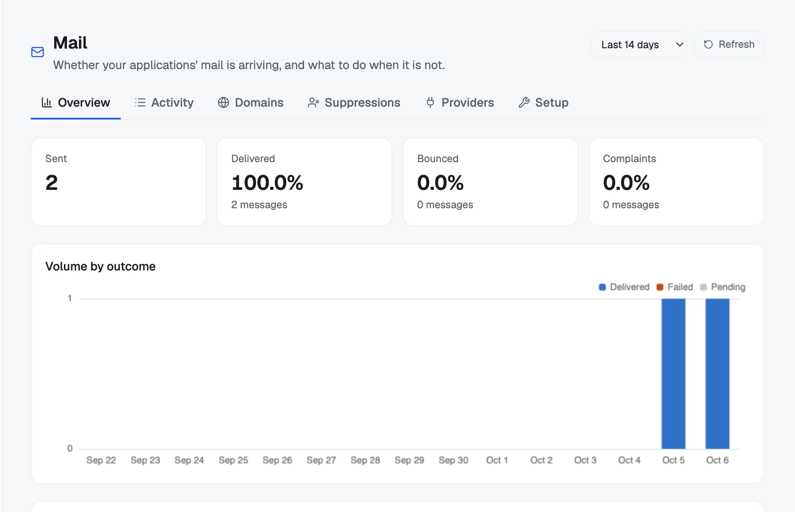Click the Setup wrench icon
Viewport: 795px width, 512px height.
[524, 102]
